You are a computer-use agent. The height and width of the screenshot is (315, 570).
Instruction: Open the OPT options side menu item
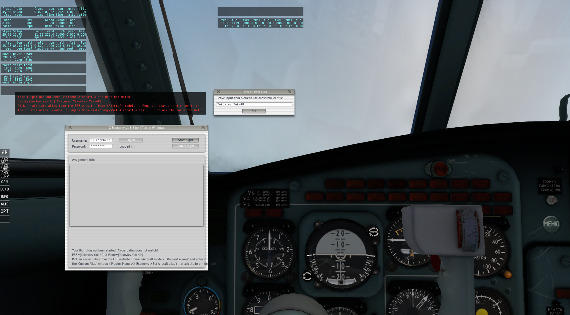(4, 211)
